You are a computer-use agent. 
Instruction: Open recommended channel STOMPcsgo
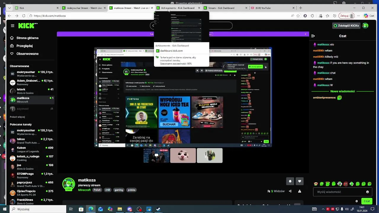pos(31,175)
